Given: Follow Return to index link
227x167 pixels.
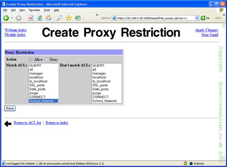Looking at the screenshot, I should pos(57,123).
